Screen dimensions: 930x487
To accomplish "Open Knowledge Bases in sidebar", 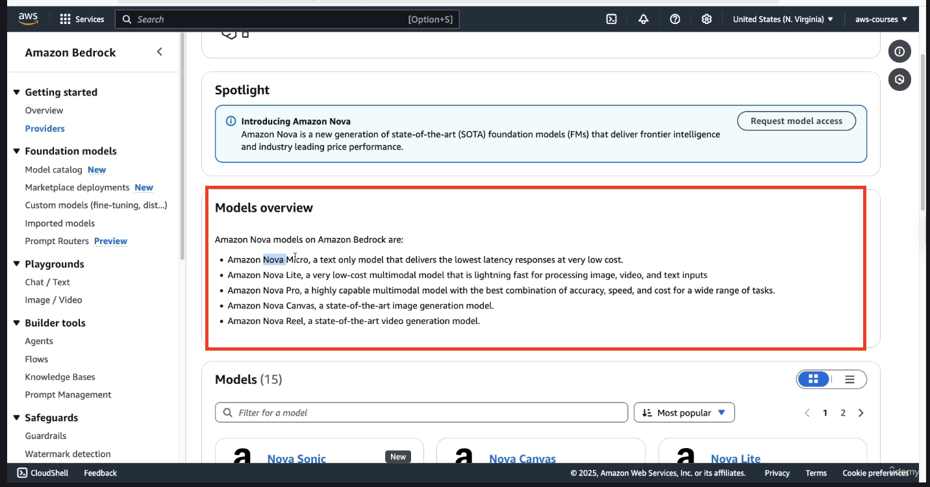I will pyautogui.click(x=60, y=377).
